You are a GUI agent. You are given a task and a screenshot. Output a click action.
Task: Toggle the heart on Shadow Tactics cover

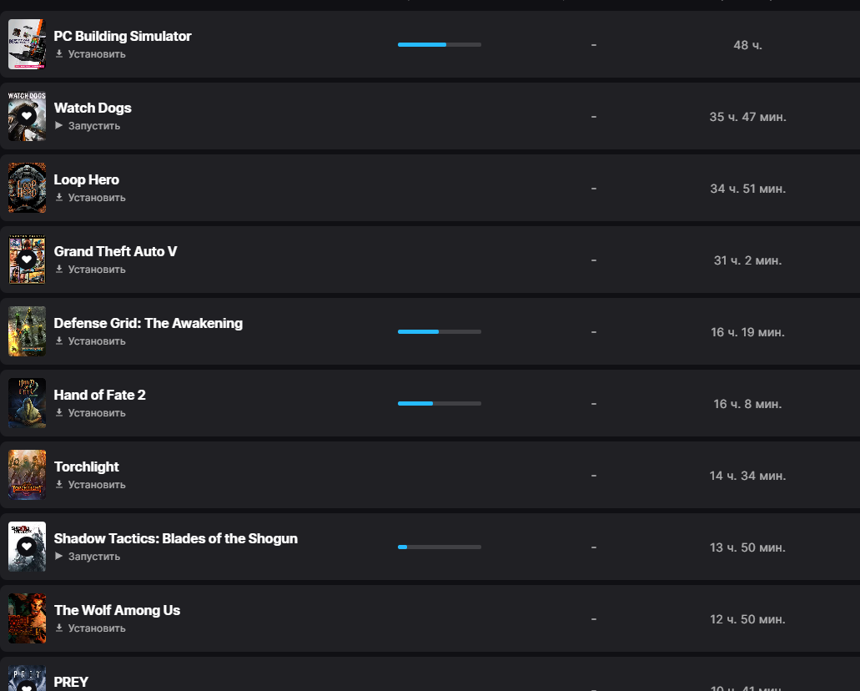[27, 547]
